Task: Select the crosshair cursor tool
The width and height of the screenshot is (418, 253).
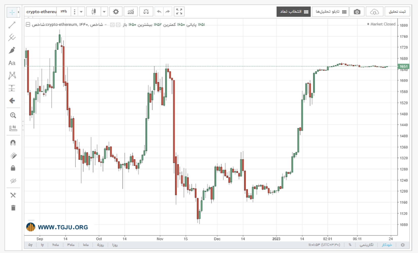Action: [12, 12]
